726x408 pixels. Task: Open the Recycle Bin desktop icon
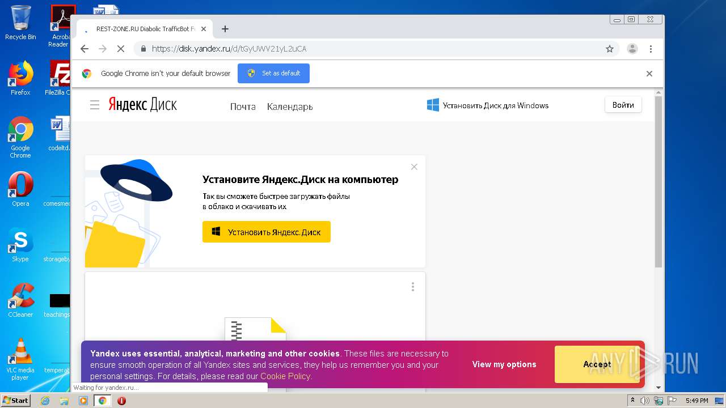(x=20, y=23)
